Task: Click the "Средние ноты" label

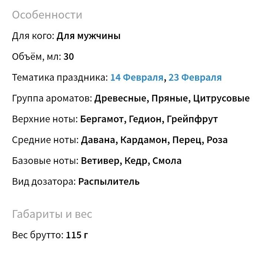Action: 45,140
